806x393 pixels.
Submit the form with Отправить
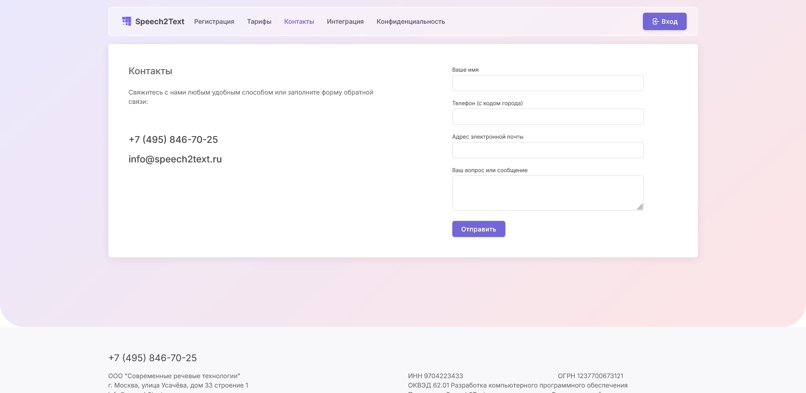(478, 229)
